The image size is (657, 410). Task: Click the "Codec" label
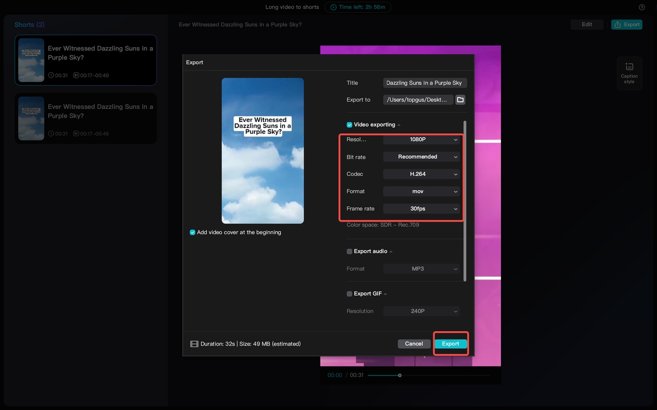[355, 174]
